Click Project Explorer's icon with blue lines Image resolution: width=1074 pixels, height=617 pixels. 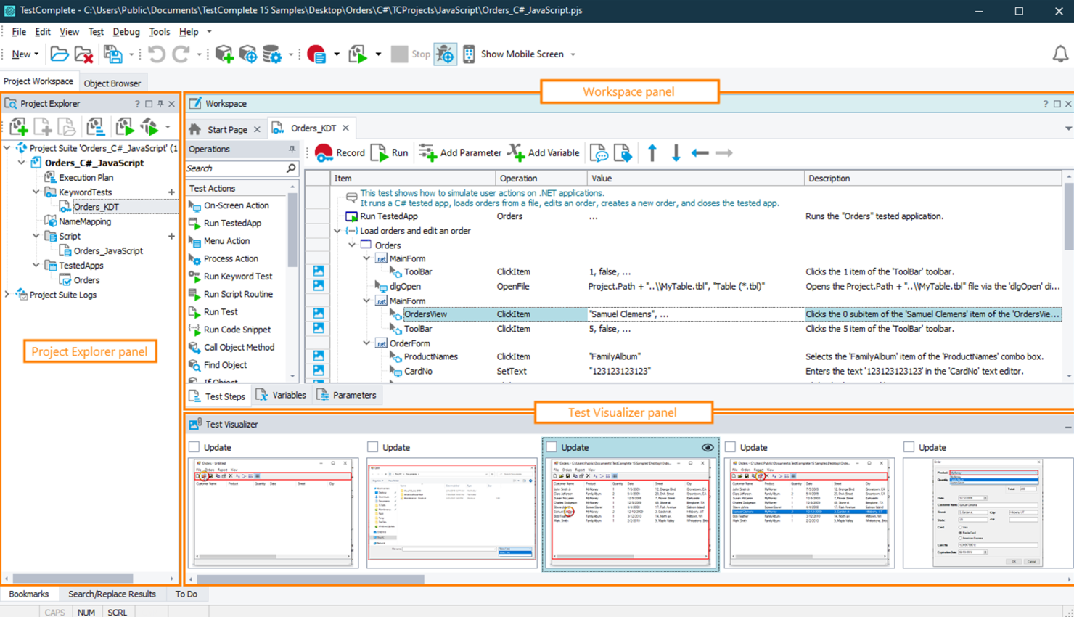(x=95, y=127)
